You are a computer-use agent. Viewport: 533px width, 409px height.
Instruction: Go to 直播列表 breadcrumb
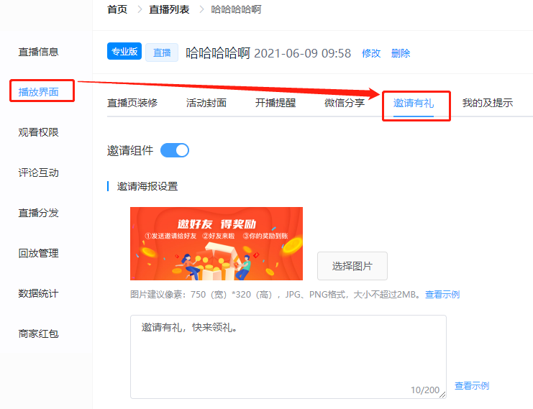(x=169, y=9)
